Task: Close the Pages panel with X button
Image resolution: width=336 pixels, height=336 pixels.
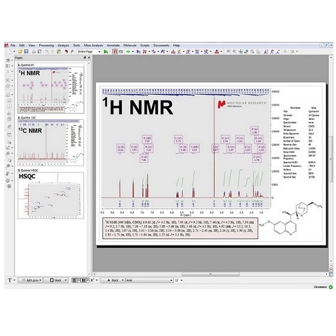Action: pyautogui.click(x=89, y=58)
